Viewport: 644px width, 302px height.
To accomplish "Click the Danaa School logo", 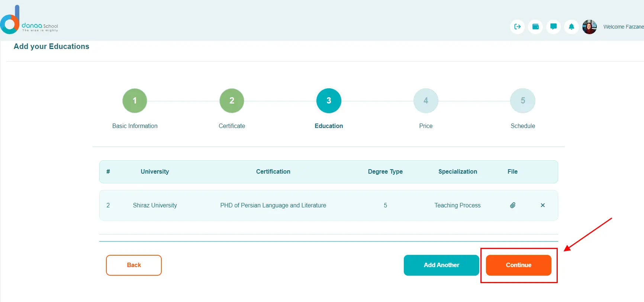I will (29, 20).
